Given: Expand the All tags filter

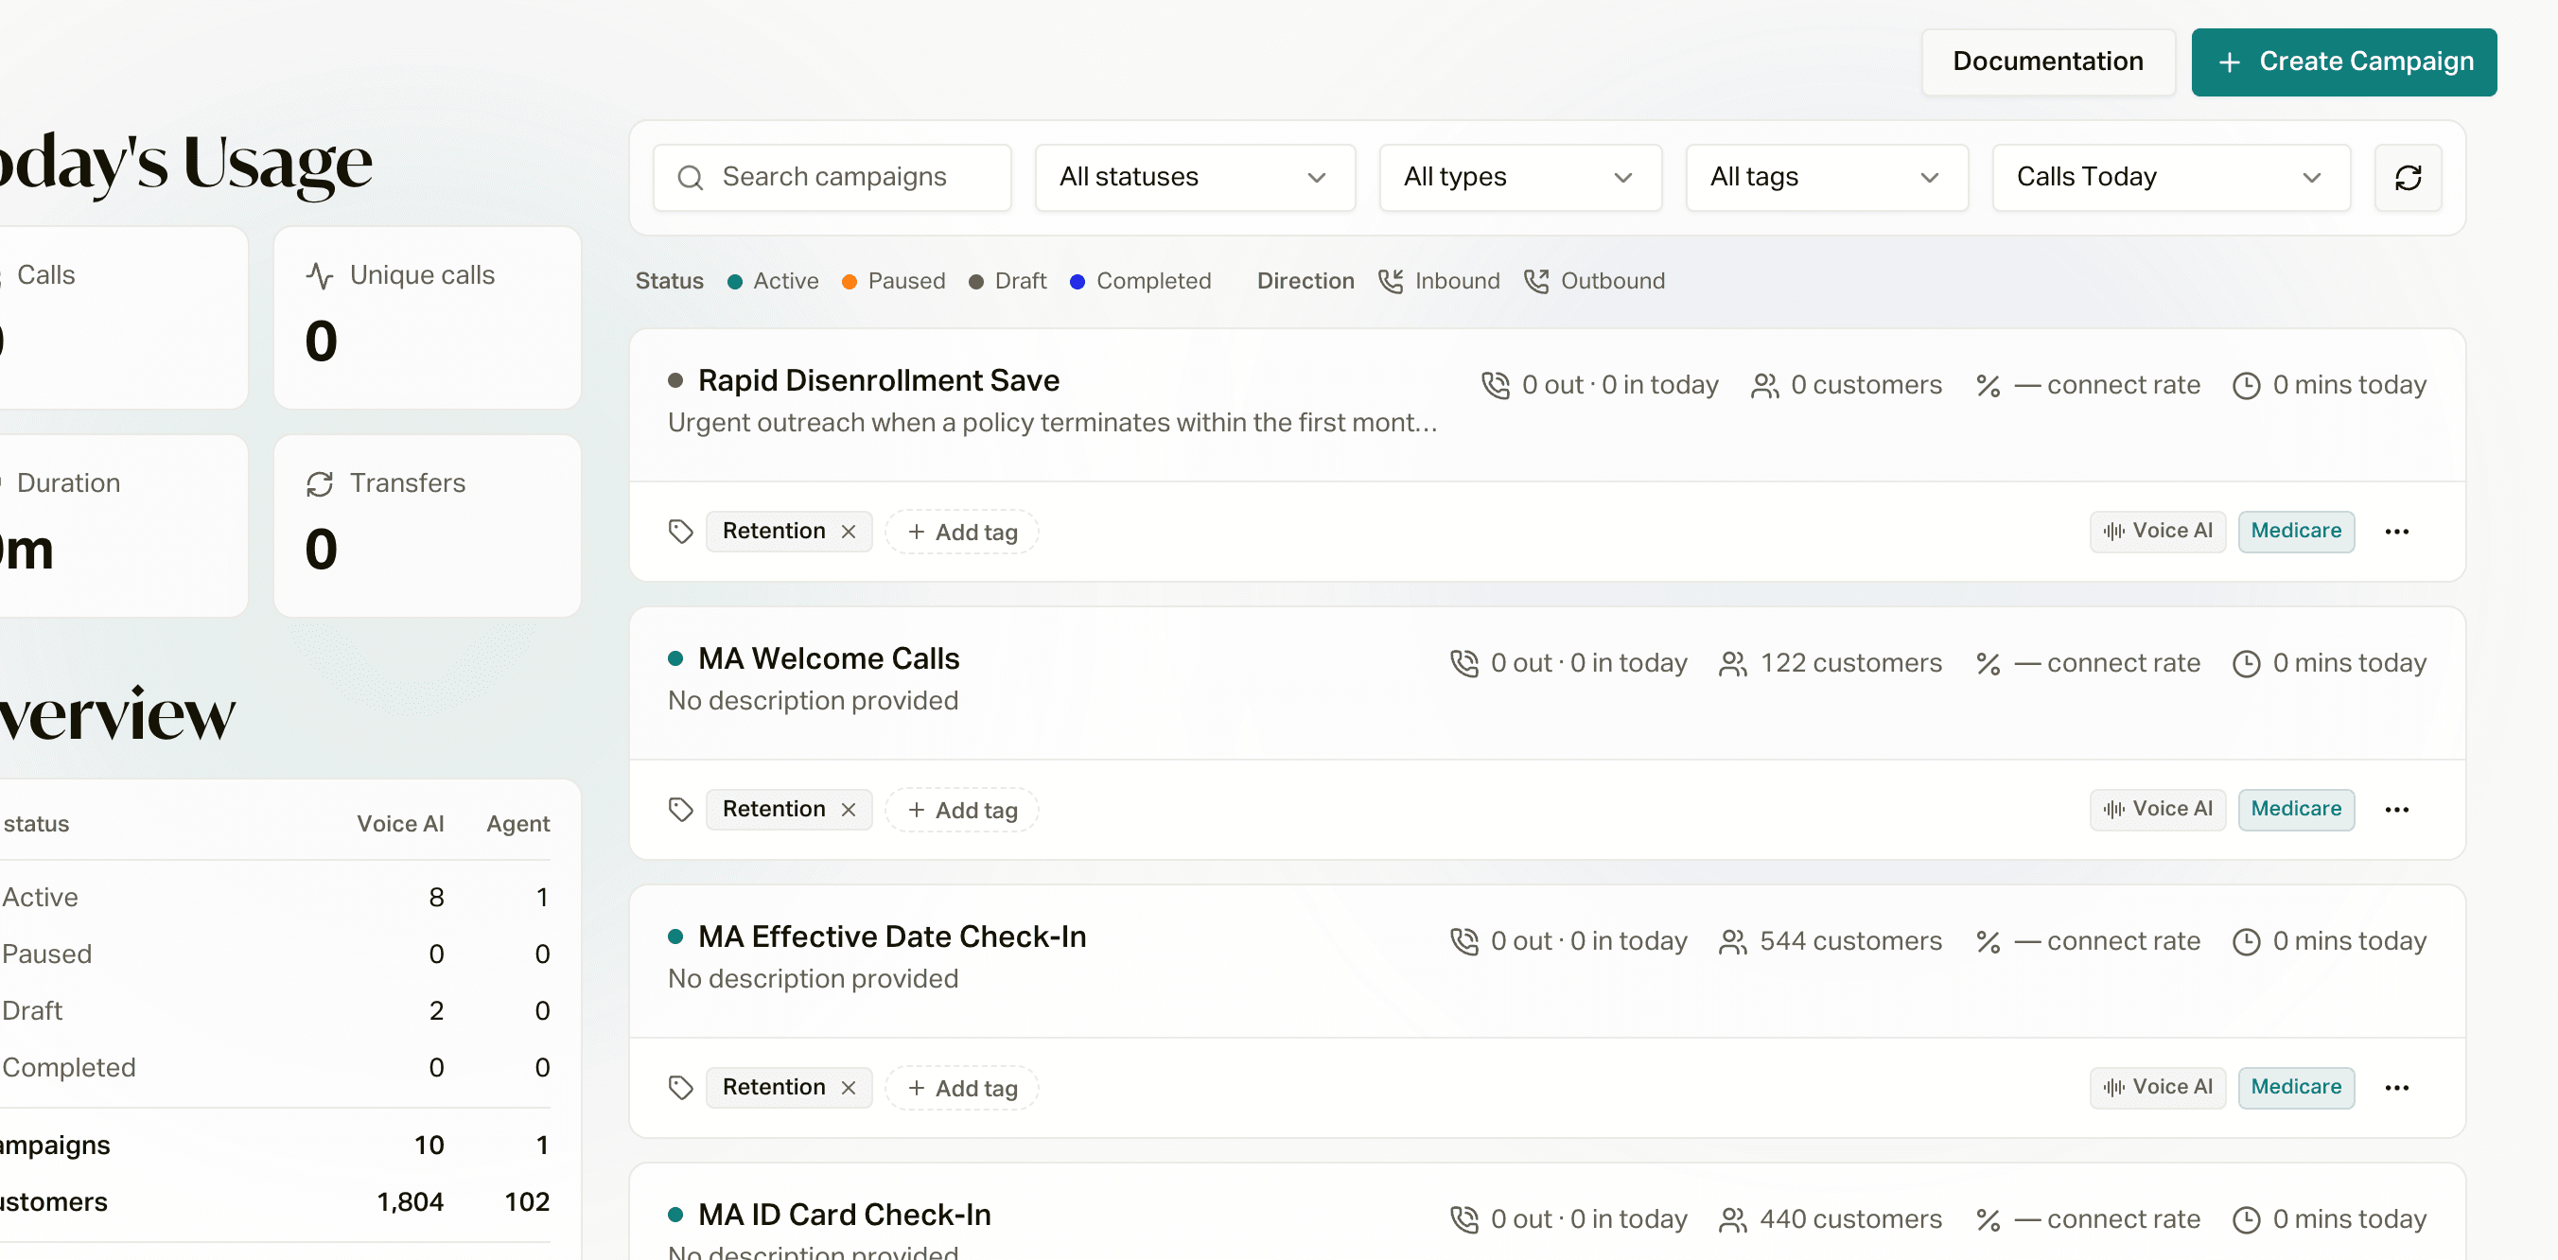Looking at the screenshot, I should point(1826,178).
